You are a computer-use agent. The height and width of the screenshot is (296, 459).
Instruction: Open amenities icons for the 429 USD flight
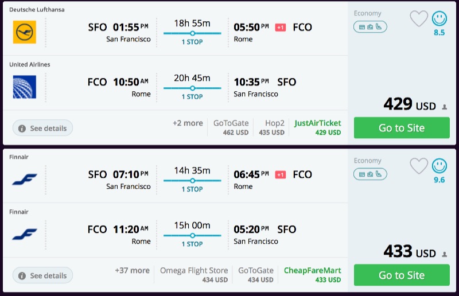(x=370, y=26)
